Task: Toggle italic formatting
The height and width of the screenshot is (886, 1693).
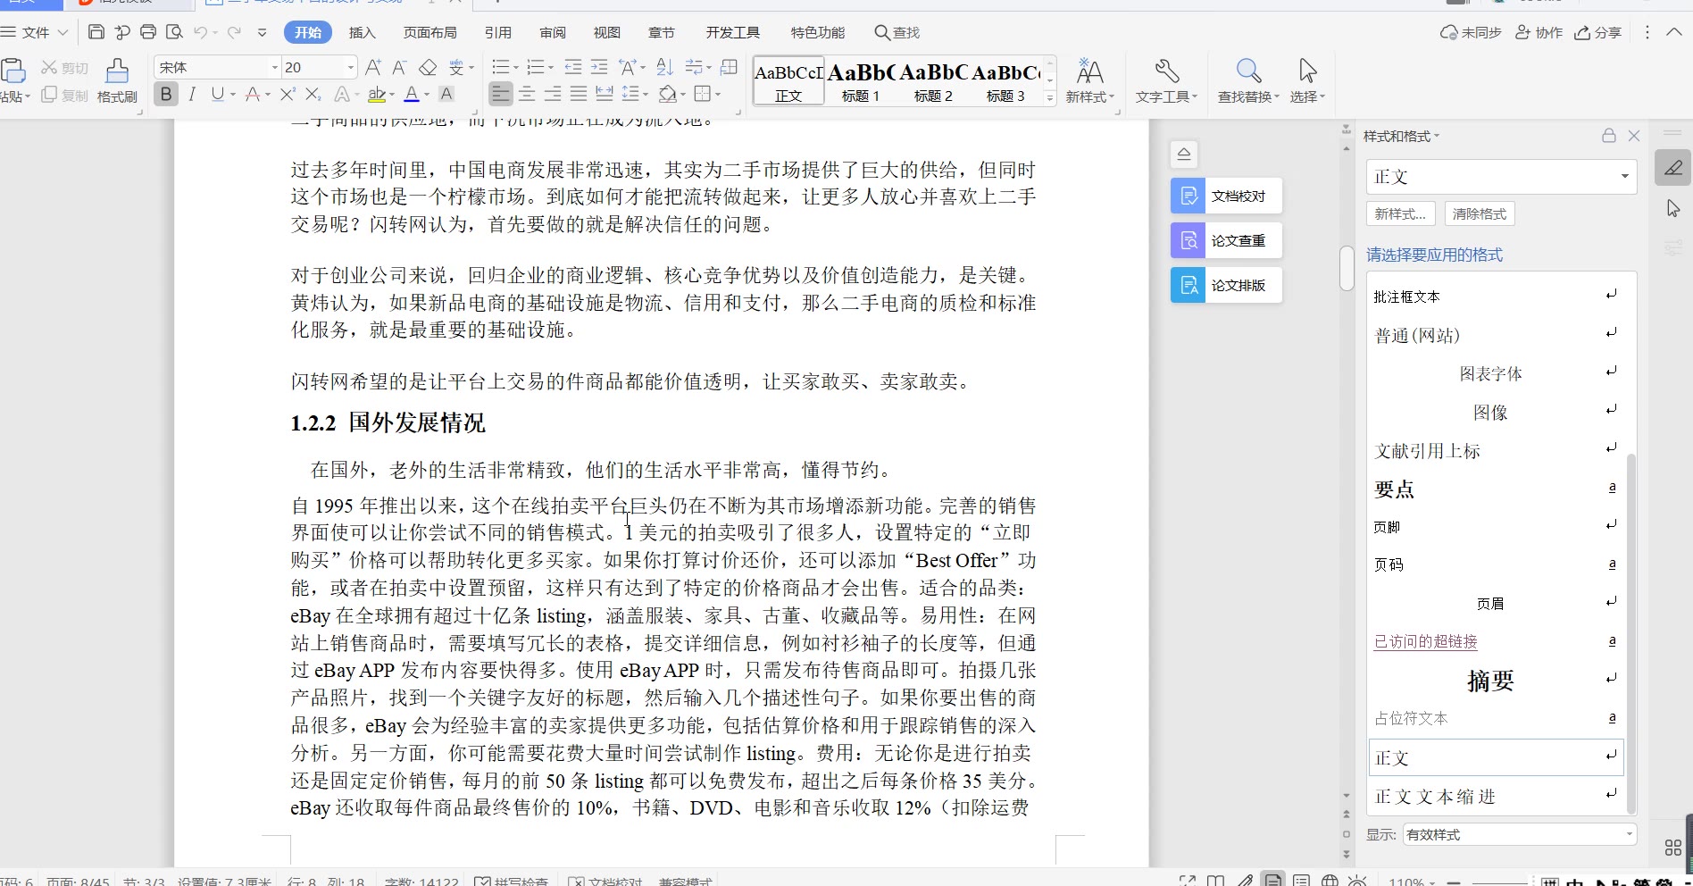Action: click(191, 95)
